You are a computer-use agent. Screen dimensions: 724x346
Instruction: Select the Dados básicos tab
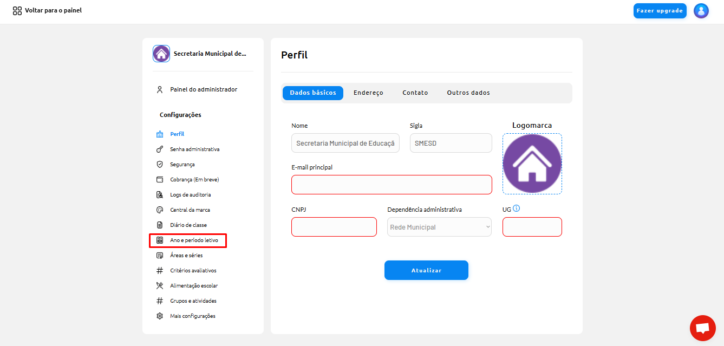click(x=313, y=93)
